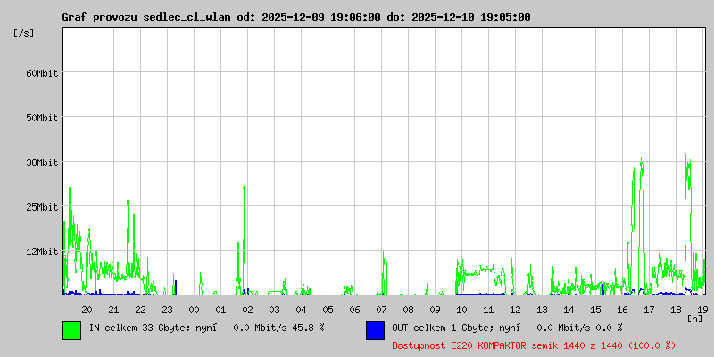
Task: Click the '06' hour label on x-axis
Action: pyautogui.click(x=354, y=310)
